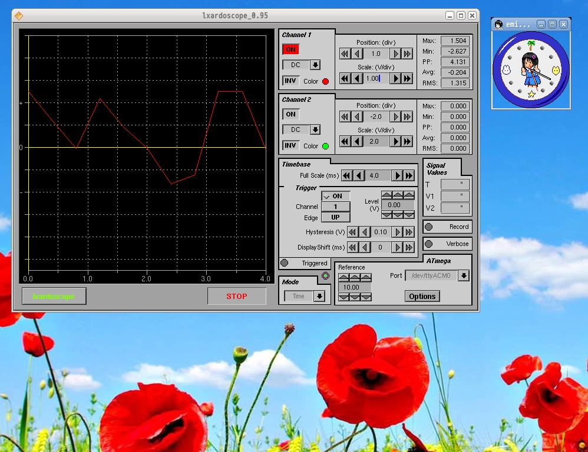Open the Options dialog
Viewport: 588px width, 452px height.
(x=422, y=296)
